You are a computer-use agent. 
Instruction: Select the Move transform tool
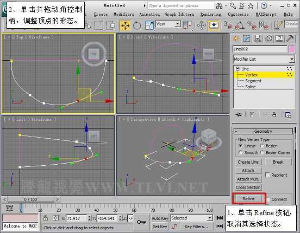point(125,25)
